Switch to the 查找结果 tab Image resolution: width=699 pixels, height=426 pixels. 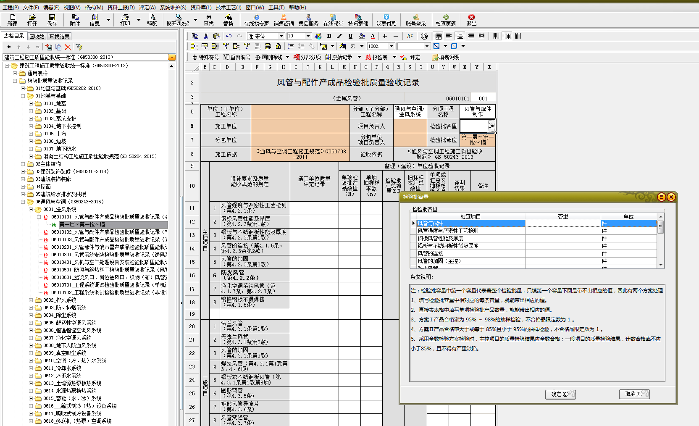60,37
